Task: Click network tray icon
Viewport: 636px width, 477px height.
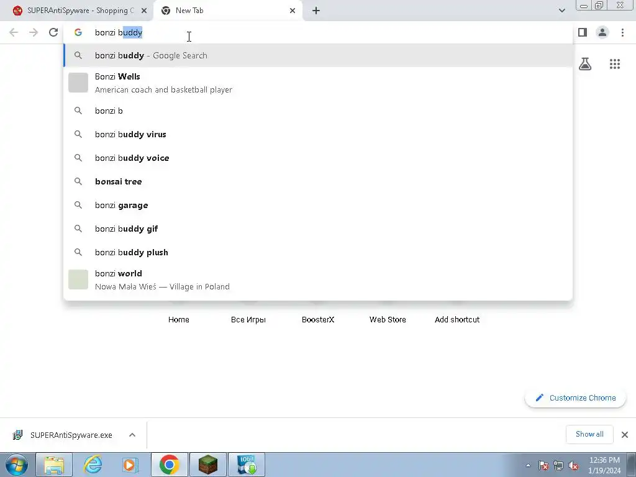Action: coord(558,466)
